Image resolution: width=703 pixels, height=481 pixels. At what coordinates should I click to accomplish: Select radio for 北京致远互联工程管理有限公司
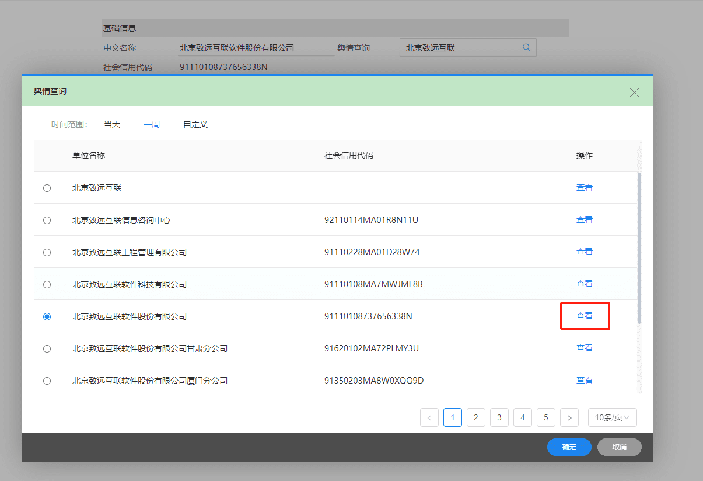point(47,252)
